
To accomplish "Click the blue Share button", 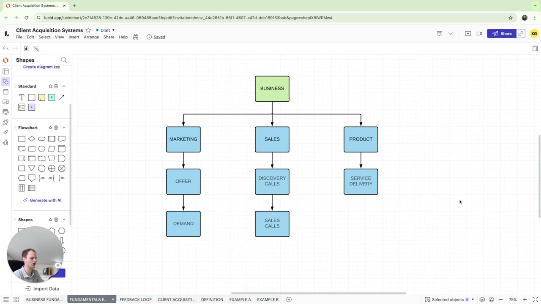I will [502, 33].
